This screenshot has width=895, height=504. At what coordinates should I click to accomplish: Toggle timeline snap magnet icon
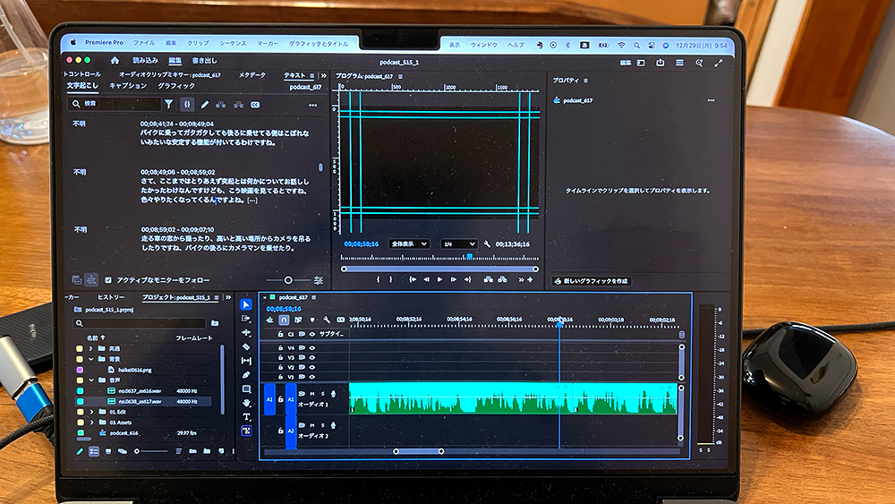284,320
